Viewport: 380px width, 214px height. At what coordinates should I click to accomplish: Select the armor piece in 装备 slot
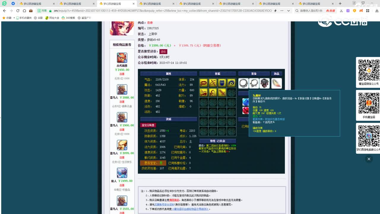[265, 83]
